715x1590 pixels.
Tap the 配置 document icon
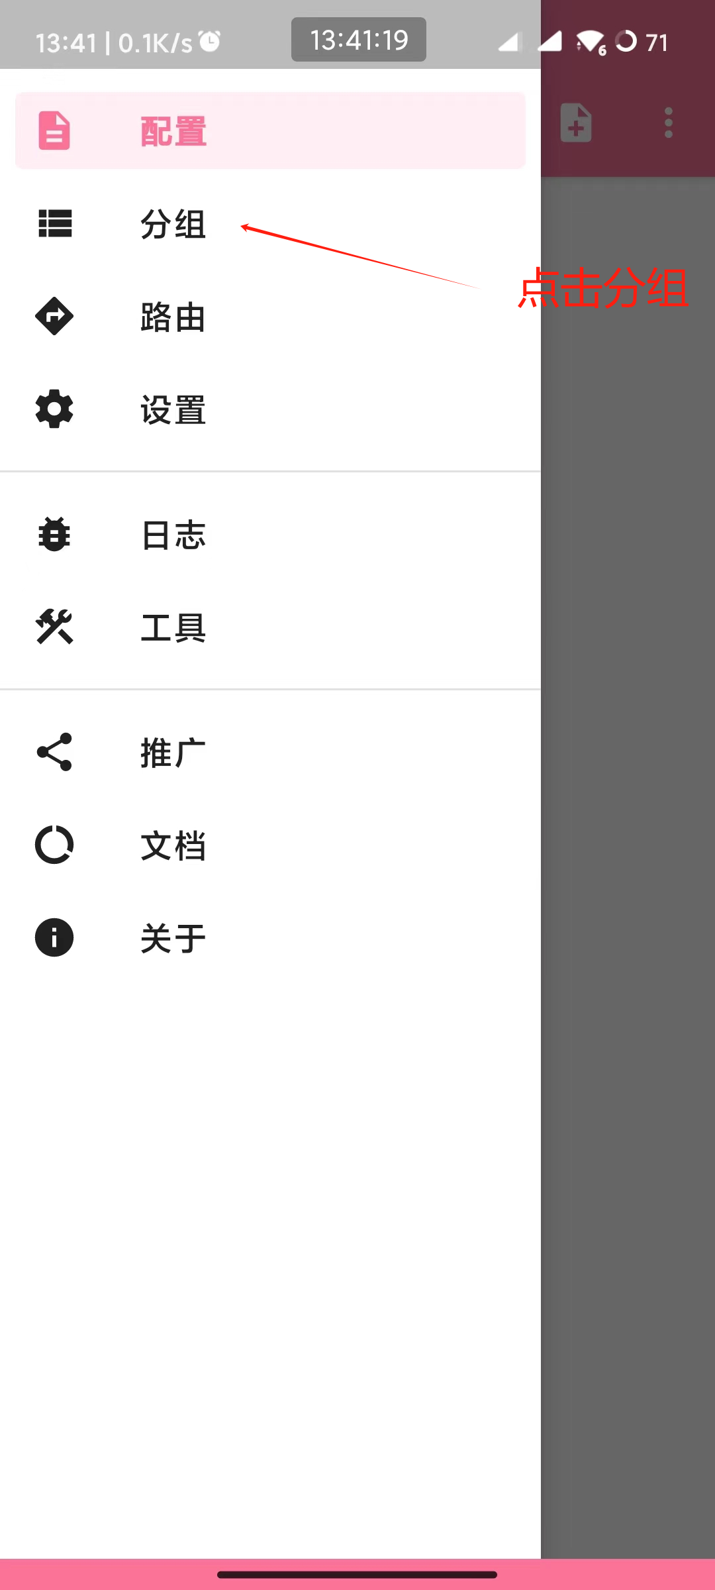tap(54, 131)
